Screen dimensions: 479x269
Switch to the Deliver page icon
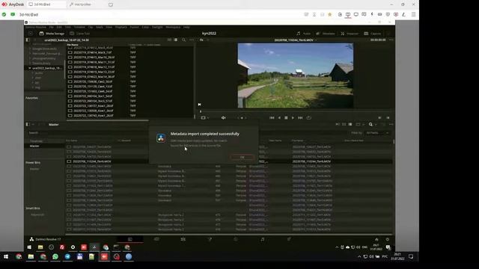pyautogui.click(x=289, y=239)
